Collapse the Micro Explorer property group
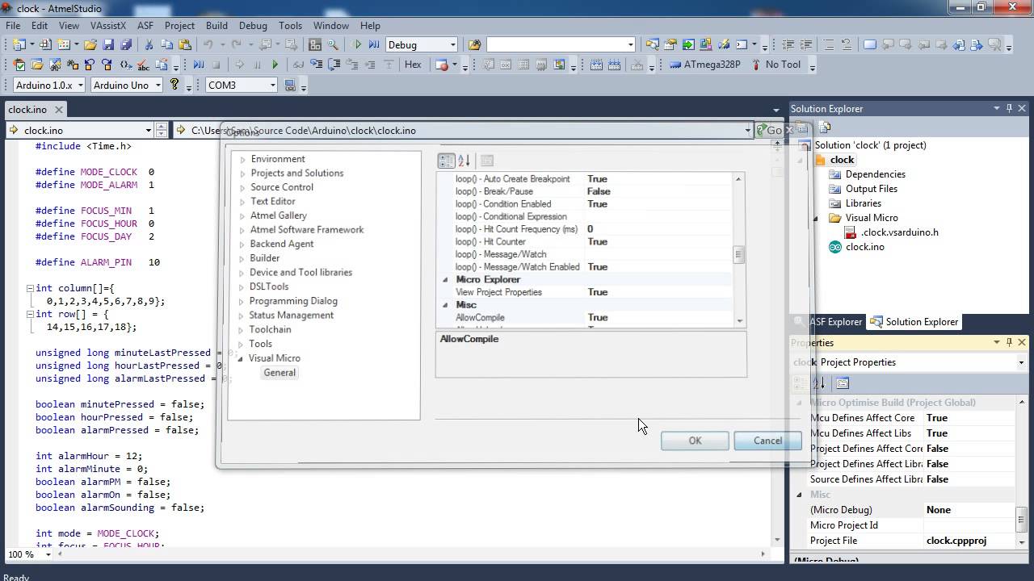Screen dimensions: 1034x581 click(x=445, y=280)
